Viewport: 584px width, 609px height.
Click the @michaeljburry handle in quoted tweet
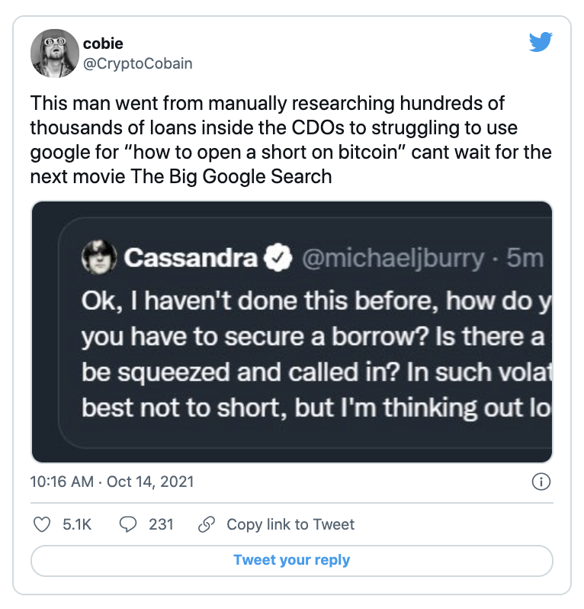(x=392, y=259)
